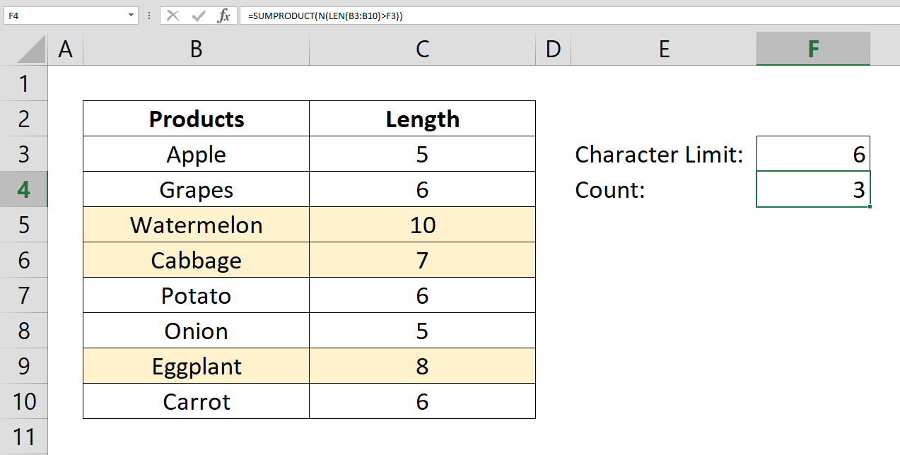Select row 2 header
The image size is (900, 455).
(24, 119)
